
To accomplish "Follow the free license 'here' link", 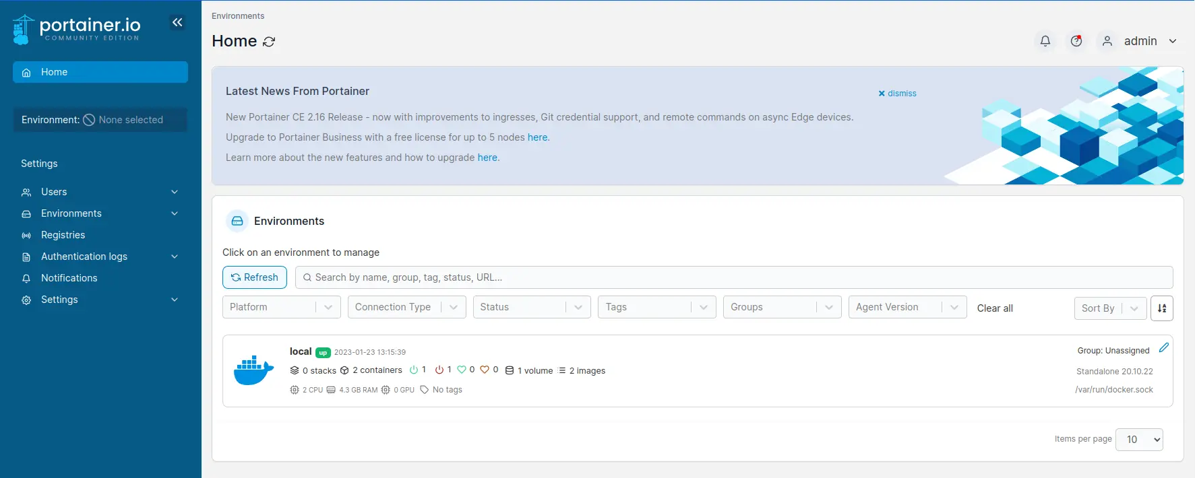I will coord(538,137).
